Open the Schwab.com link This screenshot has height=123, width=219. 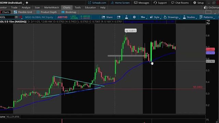coord(97,3)
